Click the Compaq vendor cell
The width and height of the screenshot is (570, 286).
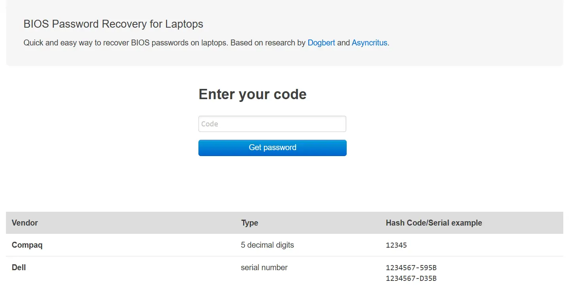tap(27, 245)
